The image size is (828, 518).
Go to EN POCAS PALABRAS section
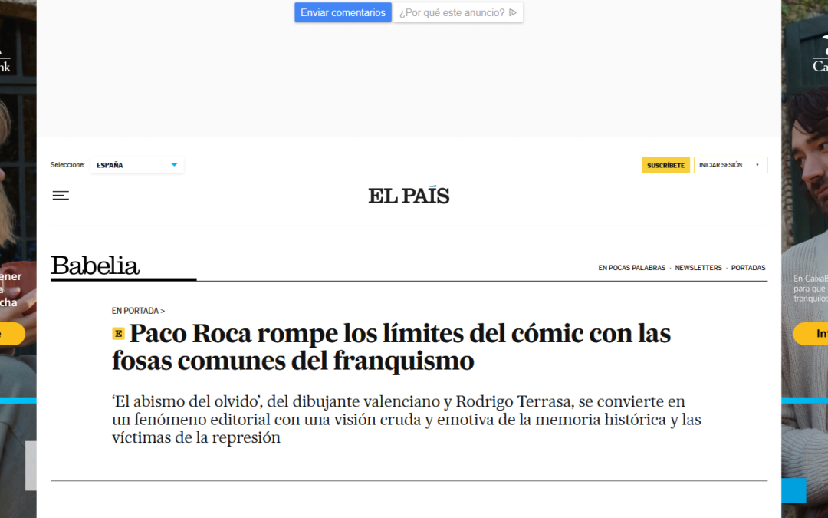(632, 268)
